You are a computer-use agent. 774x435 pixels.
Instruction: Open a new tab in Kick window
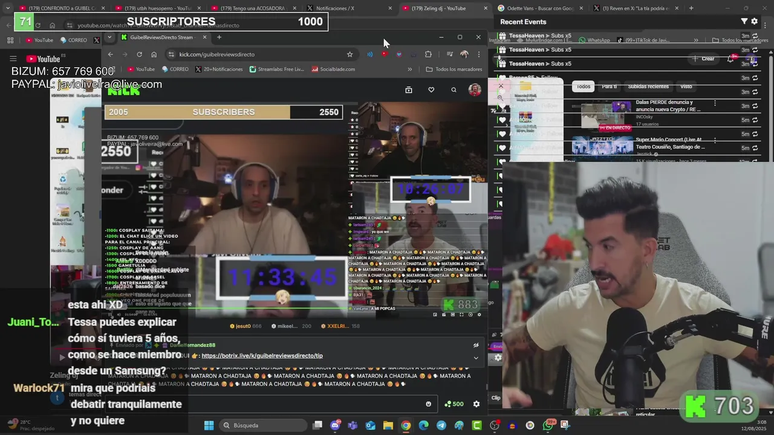pyautogui.click(x=219, y=37)
